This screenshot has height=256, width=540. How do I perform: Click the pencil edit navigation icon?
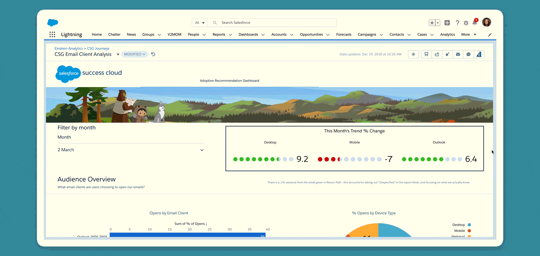pyautogui.click(x=490, y=35)
